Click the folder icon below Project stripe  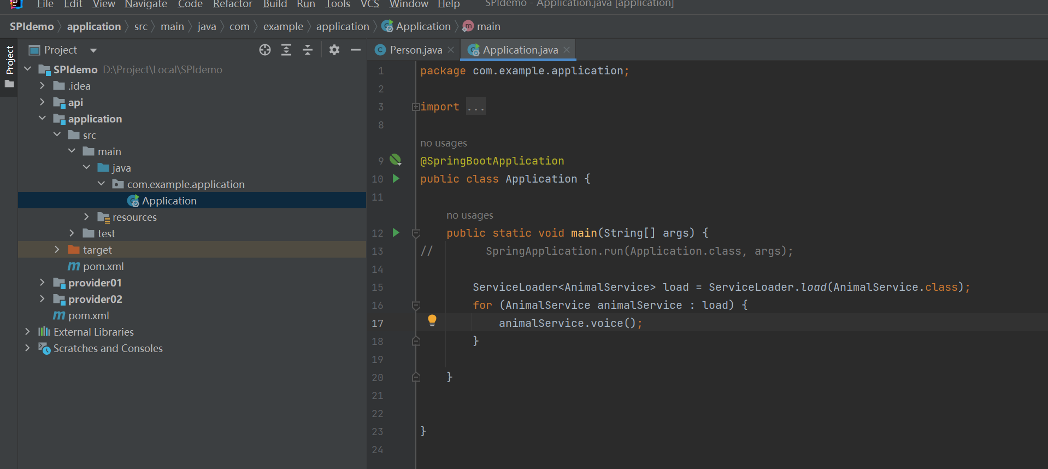point(9,84)
